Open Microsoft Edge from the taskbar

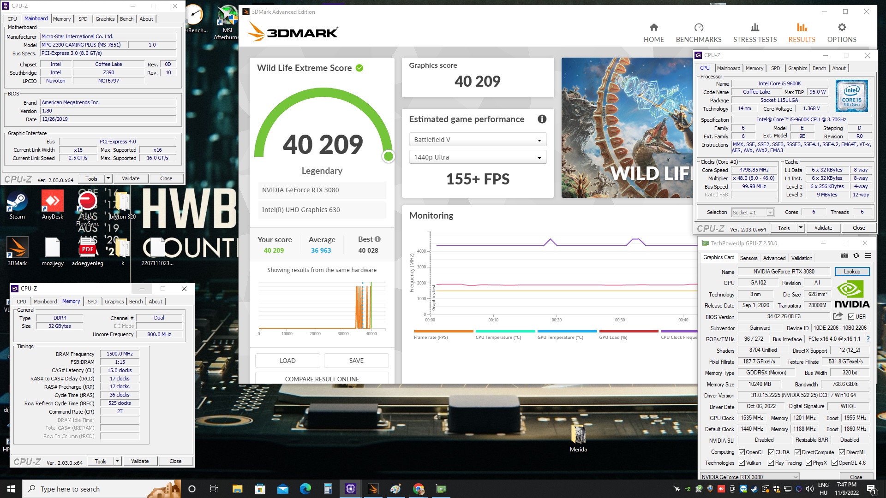pyautogui.click(x=305, y=489)
